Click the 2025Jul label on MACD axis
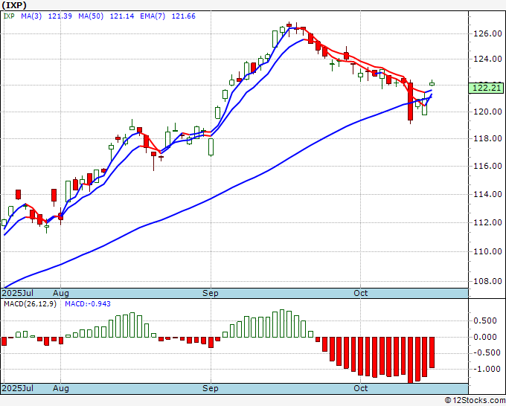 pyautogui.click(x=17, y=388)
